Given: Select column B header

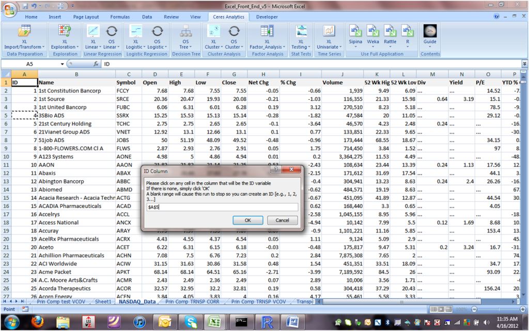Looking at the screenshot, I should pyautogui.click(x=76, y=74).
